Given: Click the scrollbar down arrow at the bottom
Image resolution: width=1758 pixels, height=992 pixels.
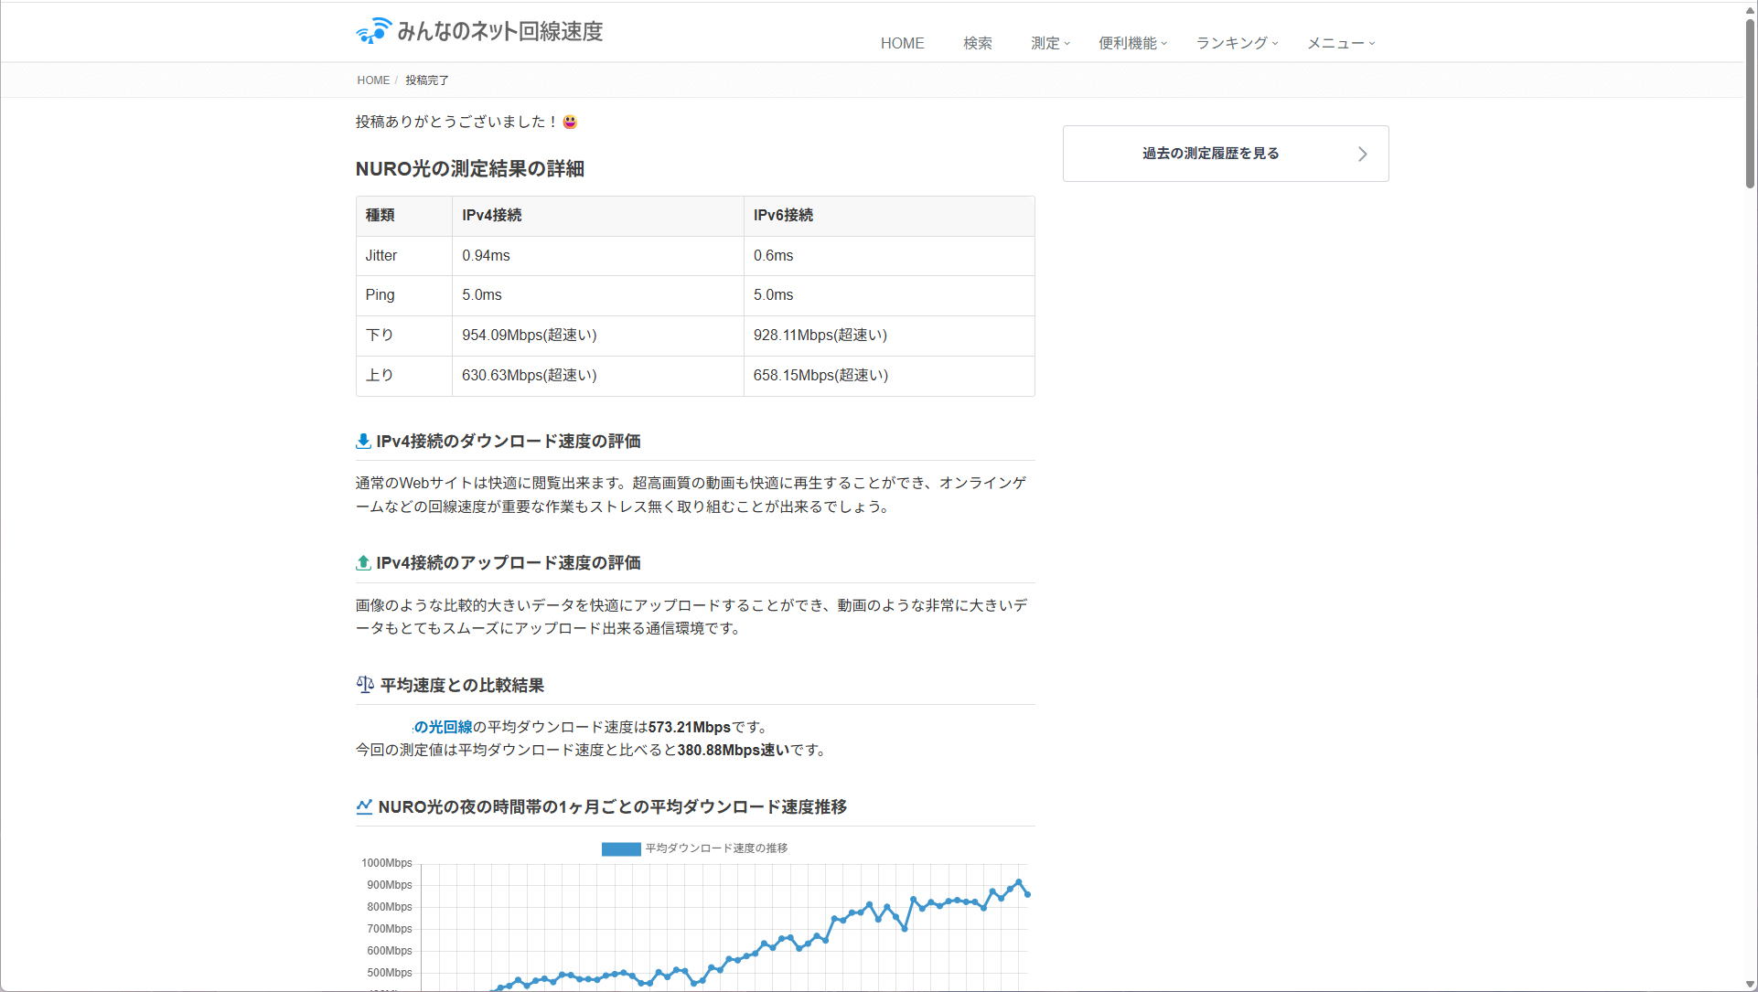Looking at the screenshot, I should pyautogui.click(x=1749, y=984).
